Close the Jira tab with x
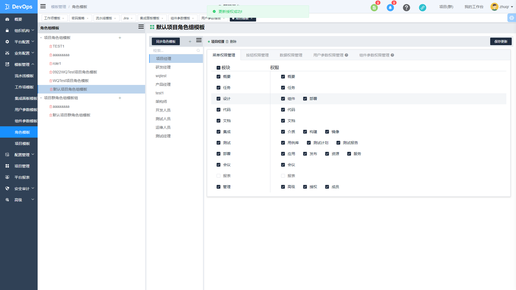The height and width of the screenshot is (290, 516). tap(132, 18)
